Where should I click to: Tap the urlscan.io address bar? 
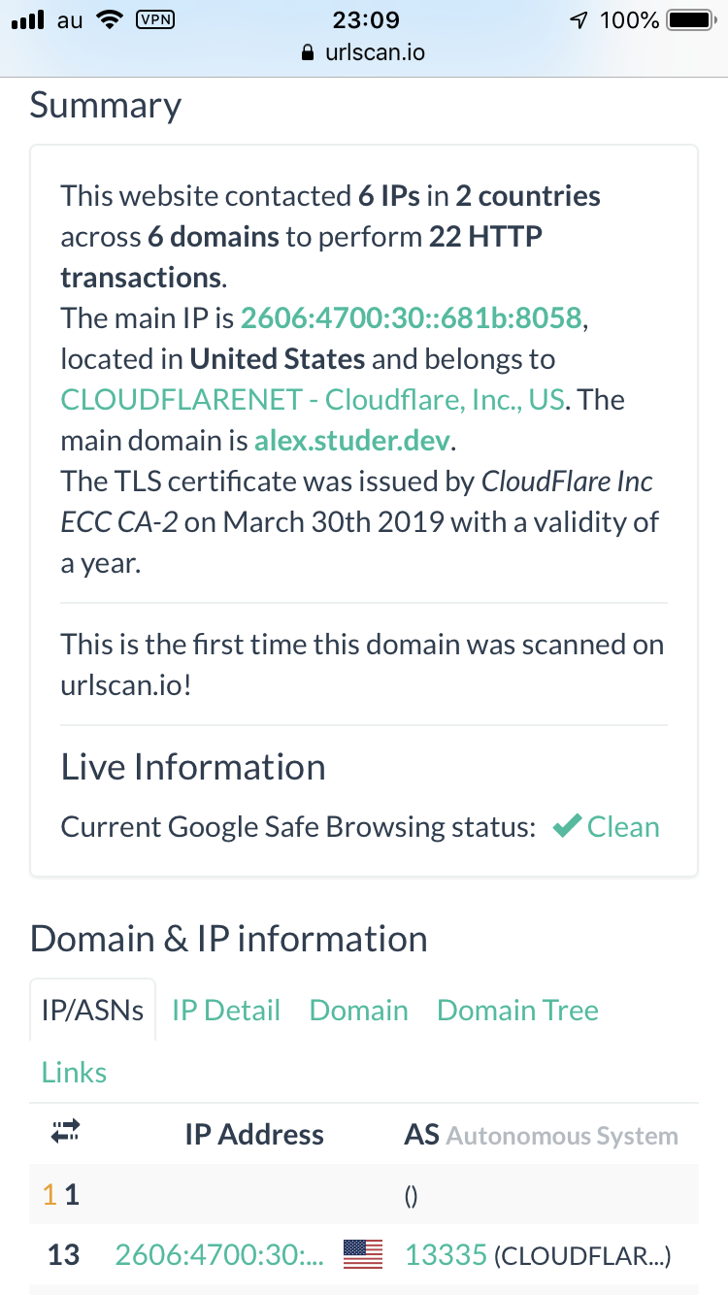[x=364, y=53]
